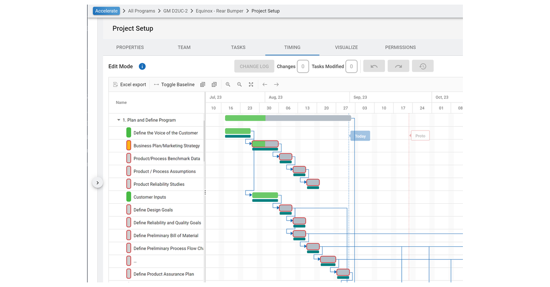This screenshot has width=550, height=287.
Task: Select the PROPERTIES tab
Action: pos(130,47)
